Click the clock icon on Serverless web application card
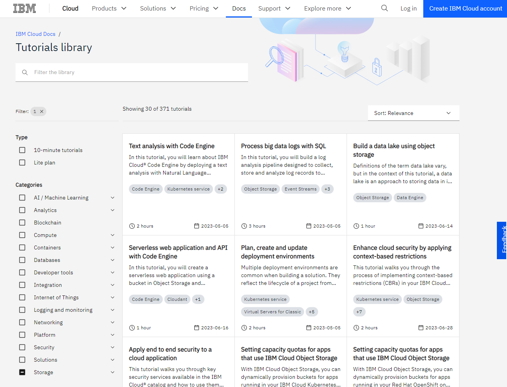This screenshot has width=507, height=387. (x=132, y=328)
